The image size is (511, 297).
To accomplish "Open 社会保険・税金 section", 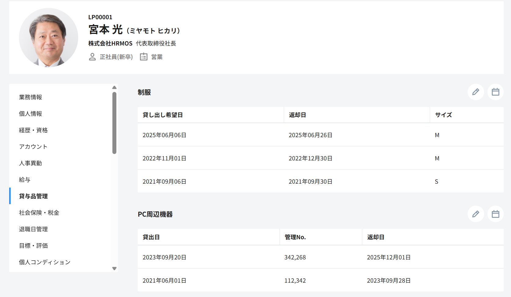I will pos(39,213).
